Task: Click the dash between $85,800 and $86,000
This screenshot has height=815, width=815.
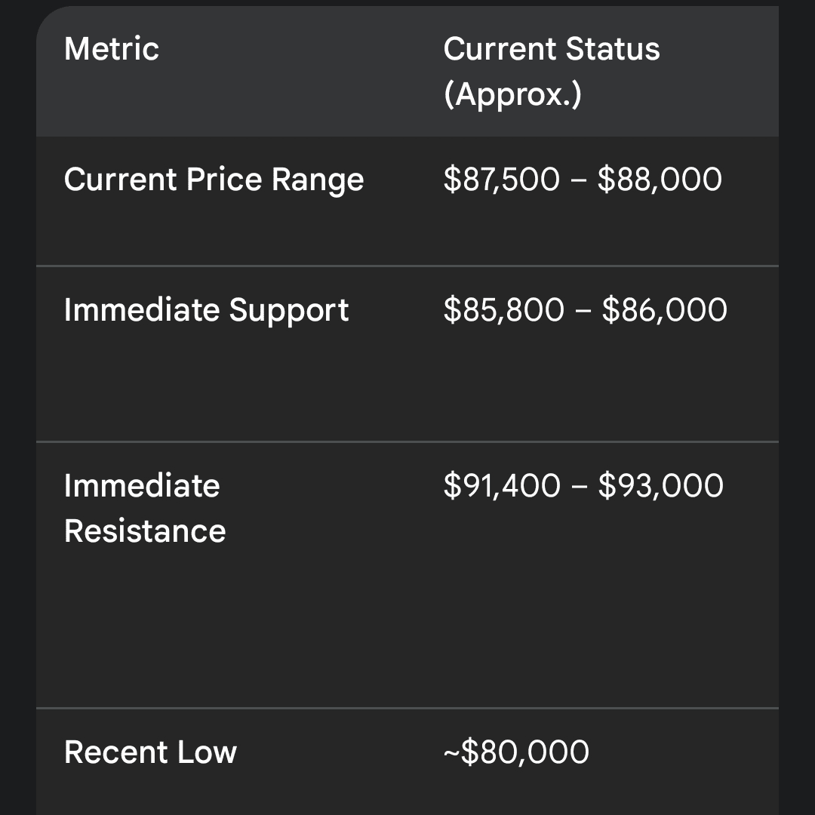Action: click(x=583, y=312)
